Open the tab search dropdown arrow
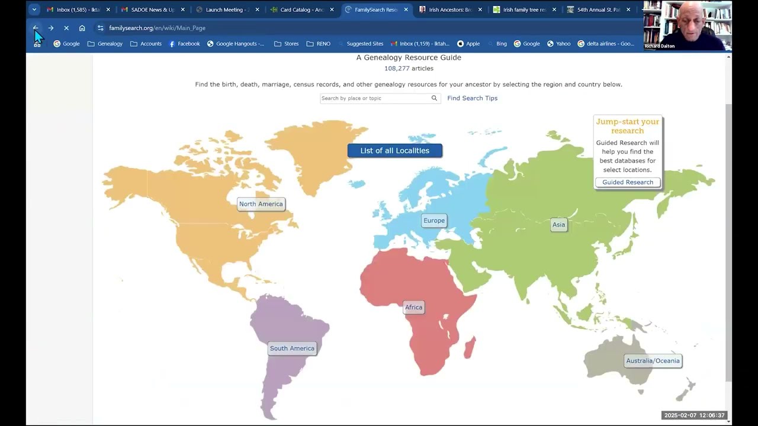Image resolution: width=758 pixels, height=426 pixels. [34, 9]
